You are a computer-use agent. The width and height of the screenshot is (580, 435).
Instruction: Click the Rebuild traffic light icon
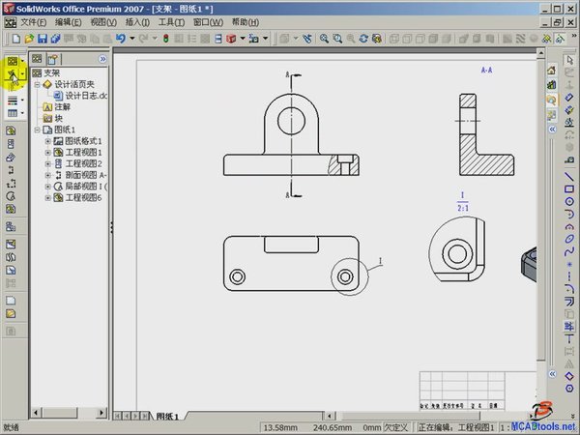pyautogui.click(x=165, y=39)
